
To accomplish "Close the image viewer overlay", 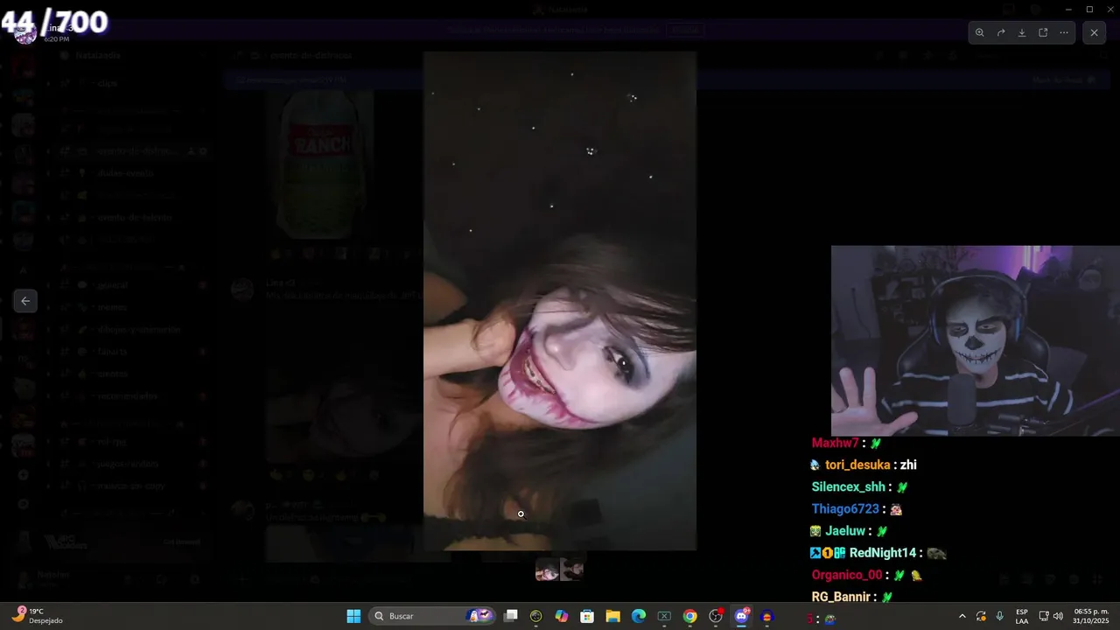I will click(1094, 32).
